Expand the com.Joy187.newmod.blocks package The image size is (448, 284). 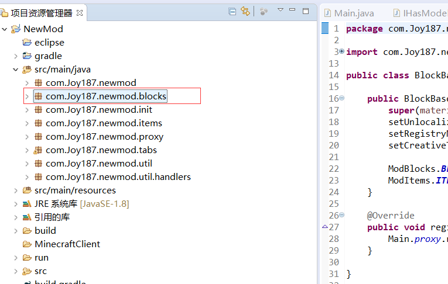(x=27, y=96)
